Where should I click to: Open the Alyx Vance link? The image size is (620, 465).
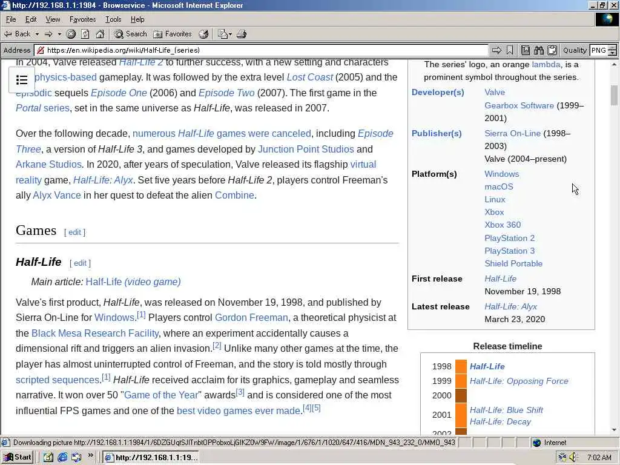coord(56,196)
